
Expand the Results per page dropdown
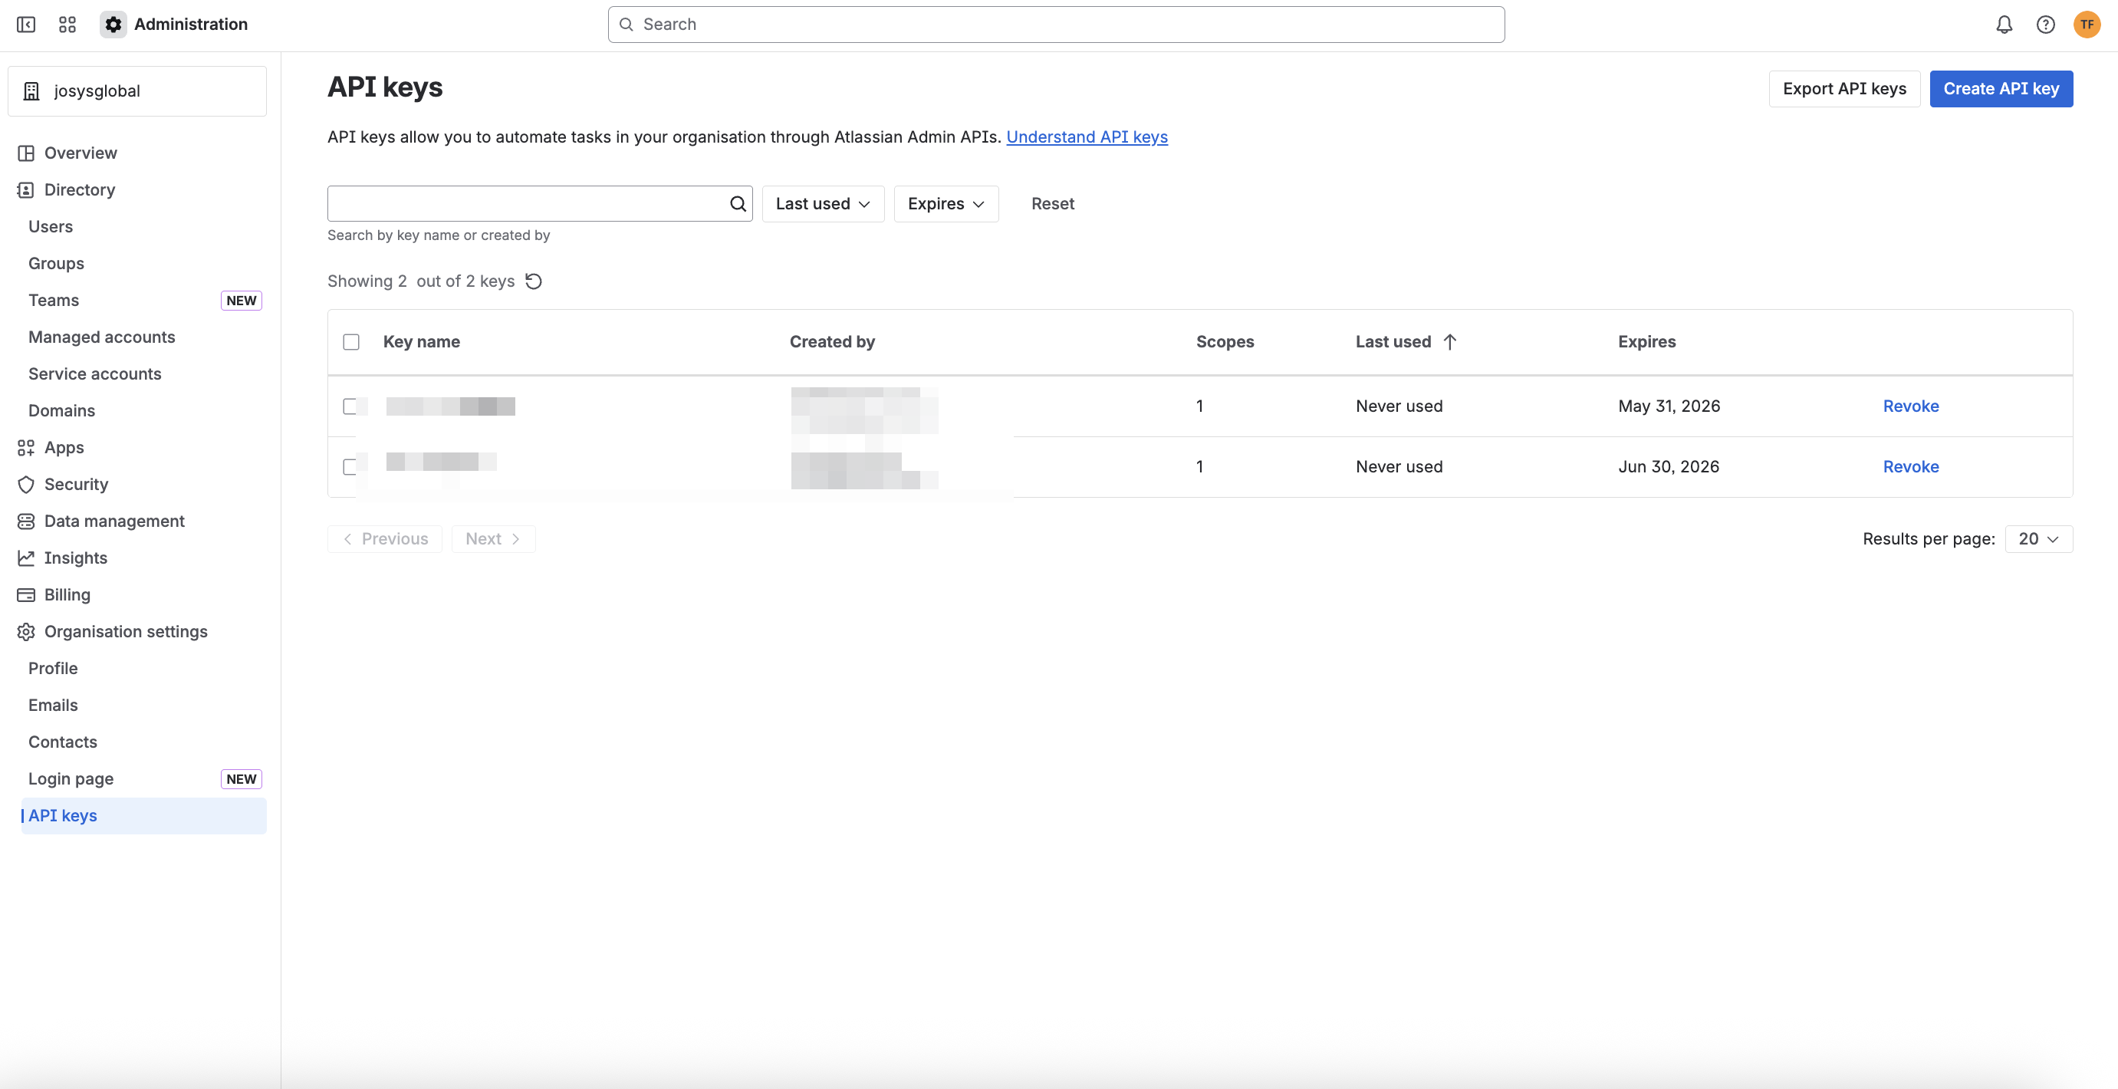pos(2038,538)
